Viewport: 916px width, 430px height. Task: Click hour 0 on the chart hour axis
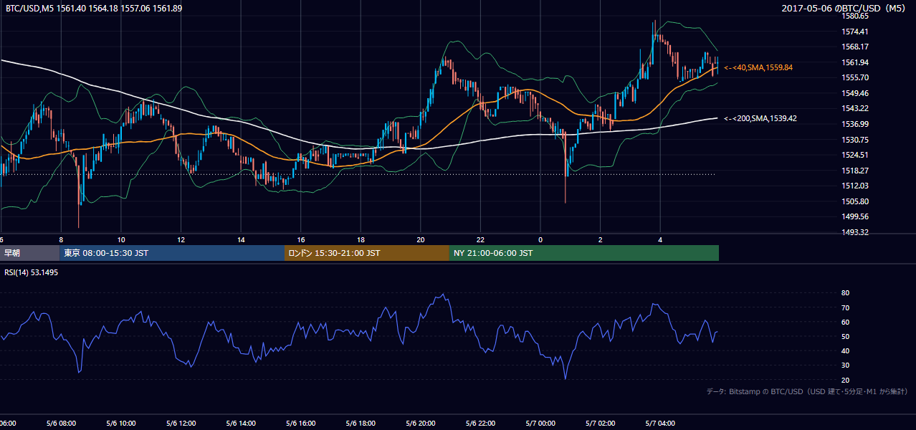540,240
